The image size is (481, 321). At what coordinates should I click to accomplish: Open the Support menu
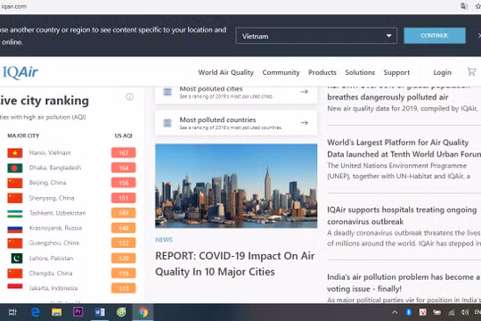(x=396, y=72)
